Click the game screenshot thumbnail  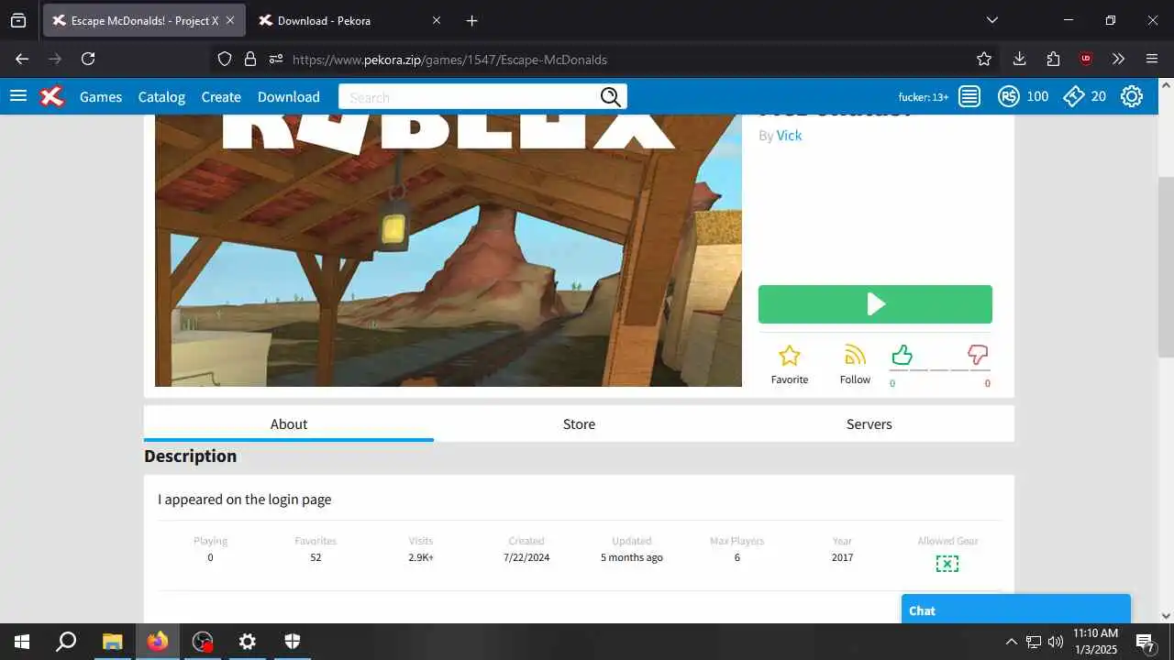click(449, 250)
